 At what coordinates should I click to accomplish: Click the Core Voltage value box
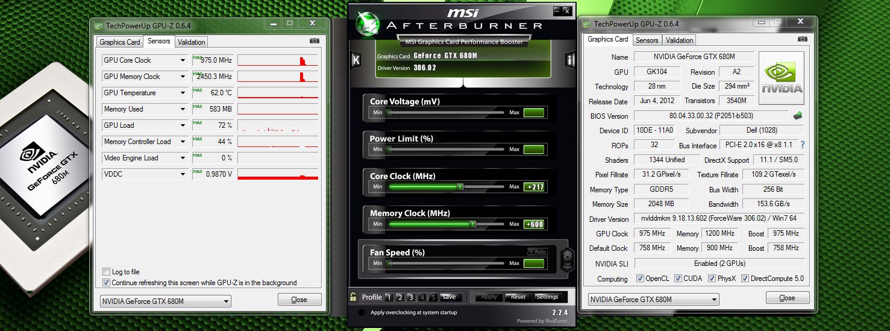[x=534, y=113]
